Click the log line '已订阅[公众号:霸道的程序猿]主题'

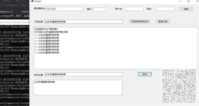click(x=51, y=32)
